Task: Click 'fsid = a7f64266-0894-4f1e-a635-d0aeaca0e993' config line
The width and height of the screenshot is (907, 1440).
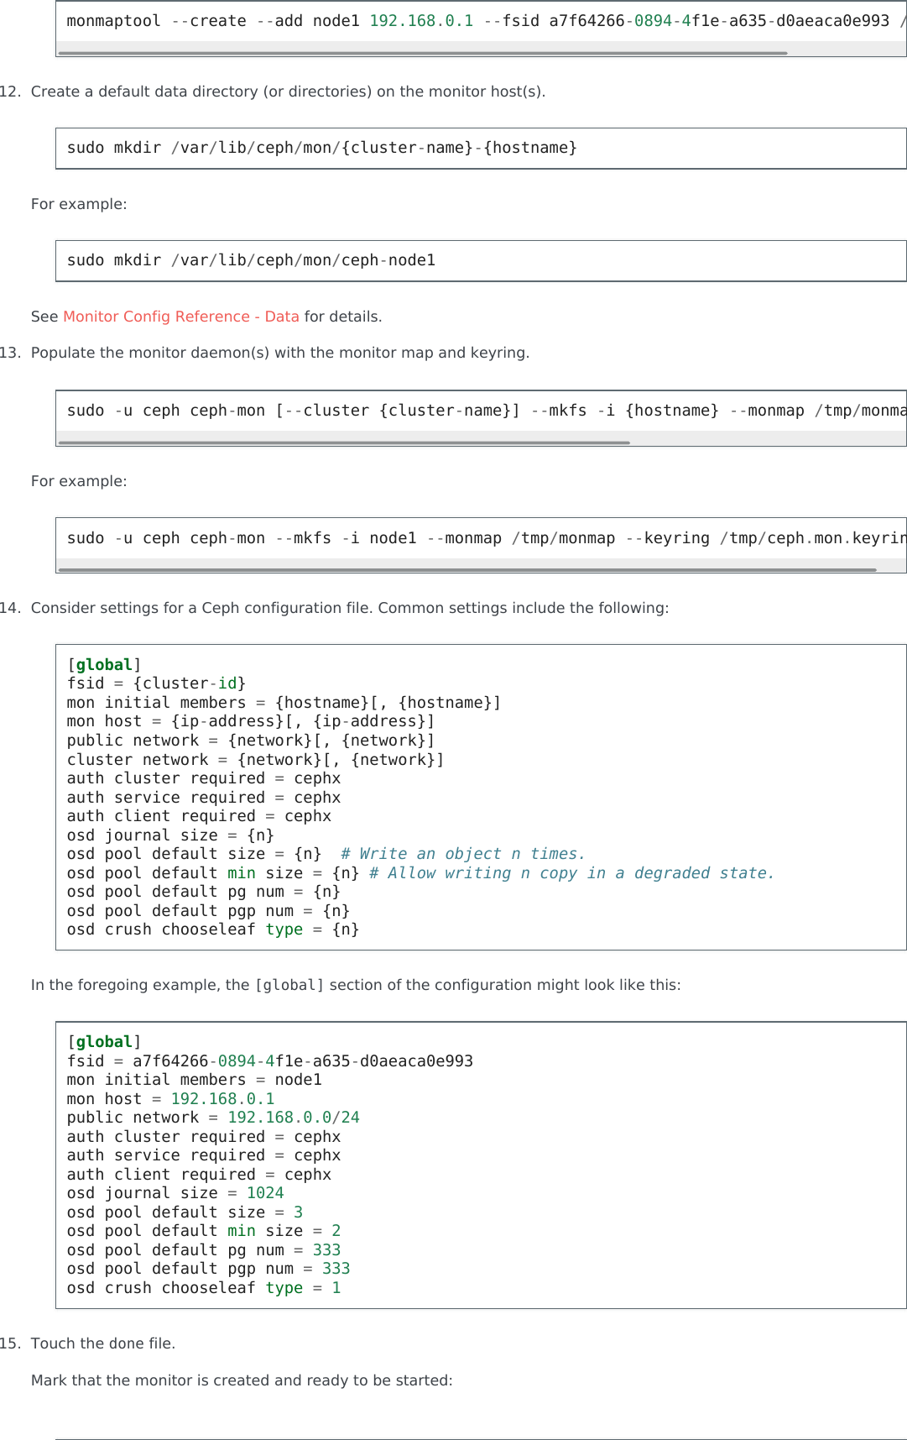Action: (270, 1061)
